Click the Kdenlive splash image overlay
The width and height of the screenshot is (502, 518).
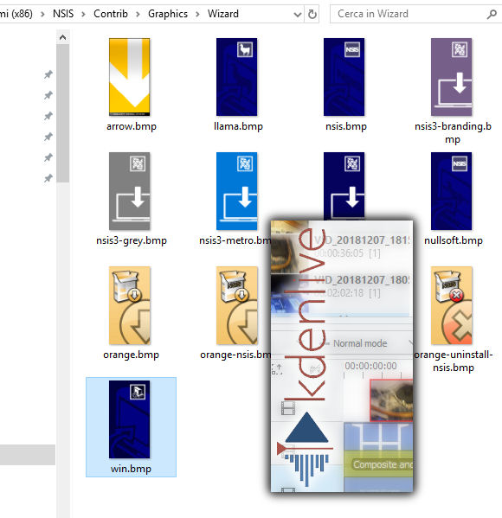342,356
